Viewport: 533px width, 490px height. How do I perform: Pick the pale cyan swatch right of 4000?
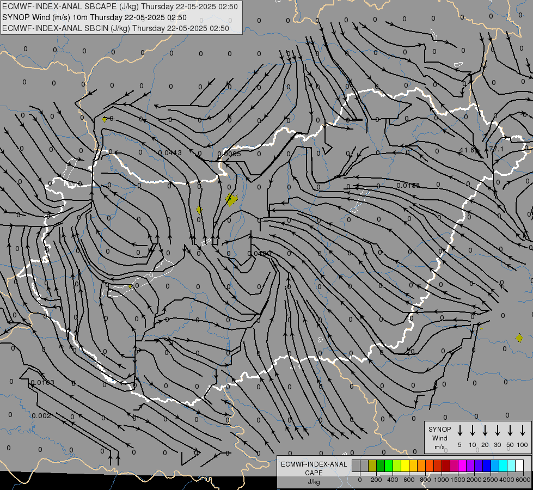pos(511,466)
